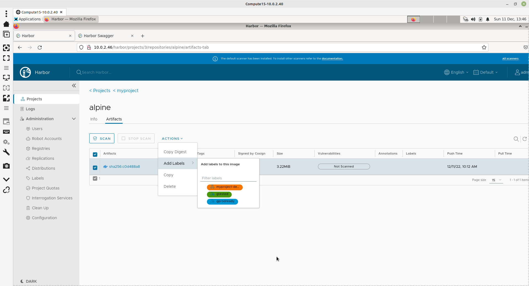
Task: Open the English language dropdown
Action: (457, 72)
